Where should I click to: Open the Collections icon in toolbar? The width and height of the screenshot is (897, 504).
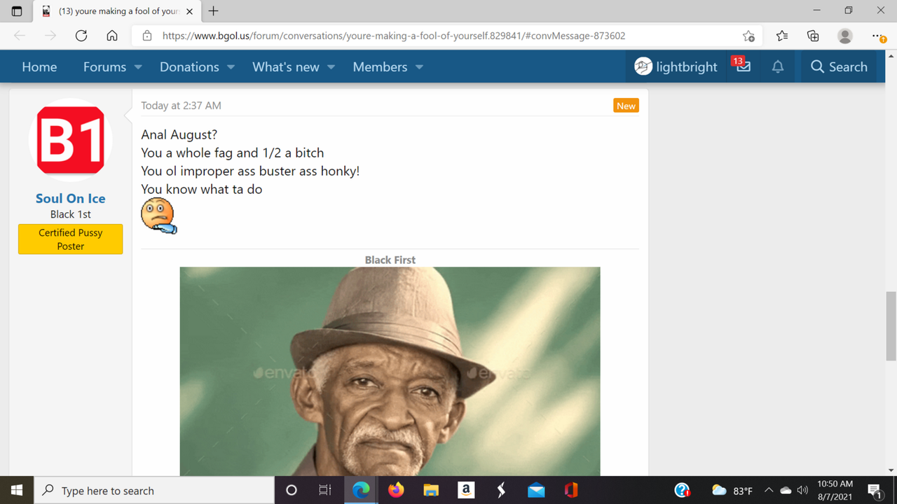point(813,36)
